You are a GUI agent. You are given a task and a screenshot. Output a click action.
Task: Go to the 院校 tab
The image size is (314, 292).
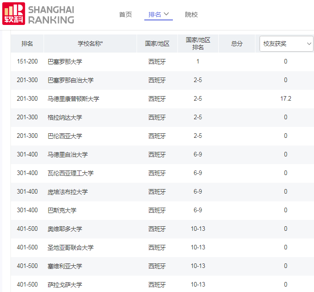[191, 15]
